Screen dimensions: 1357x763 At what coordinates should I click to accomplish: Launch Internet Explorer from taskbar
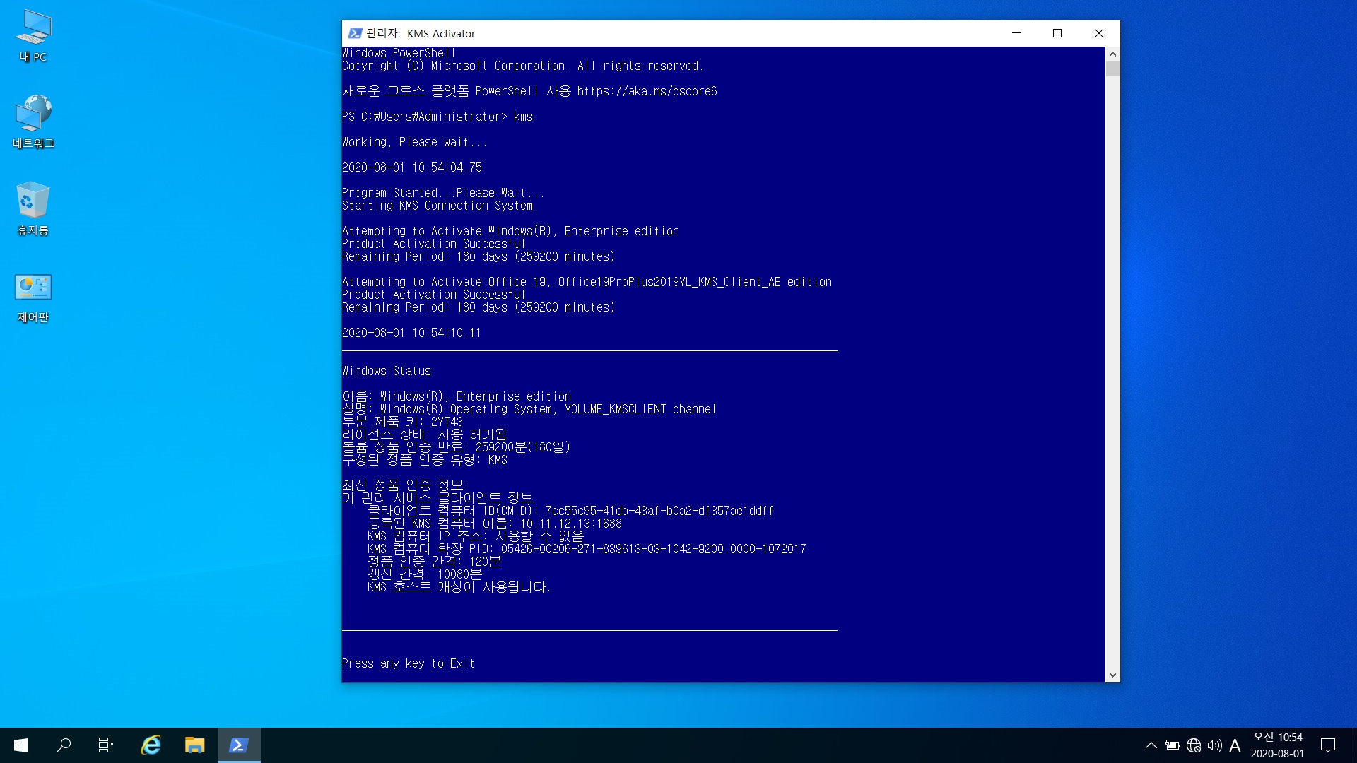click(151, 745)
